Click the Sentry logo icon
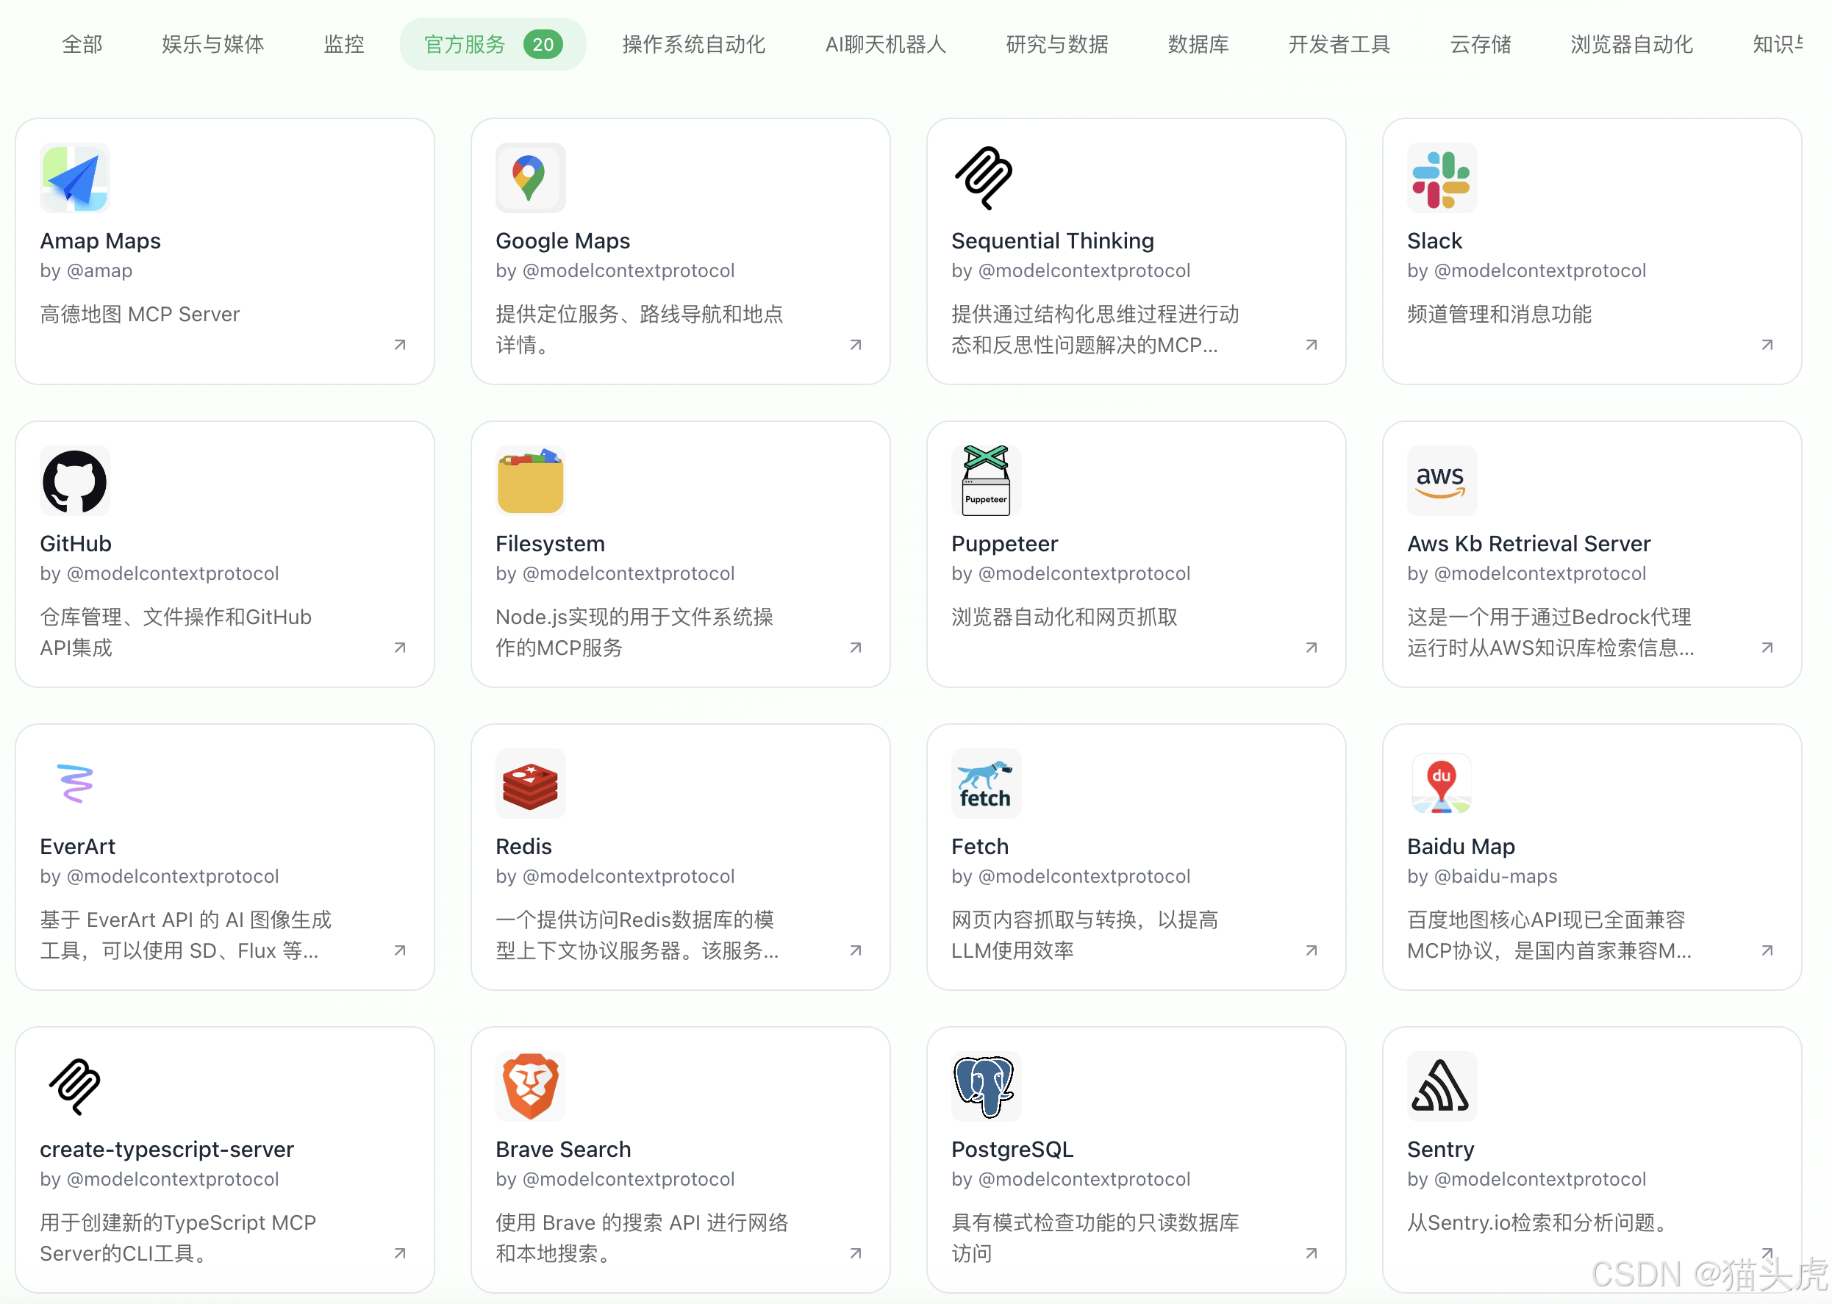This screenshot has width=1832, height=1304. [1441, 1086]
